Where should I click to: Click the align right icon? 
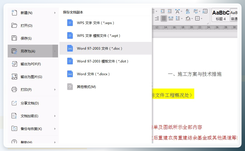click(x=157, y=18)
